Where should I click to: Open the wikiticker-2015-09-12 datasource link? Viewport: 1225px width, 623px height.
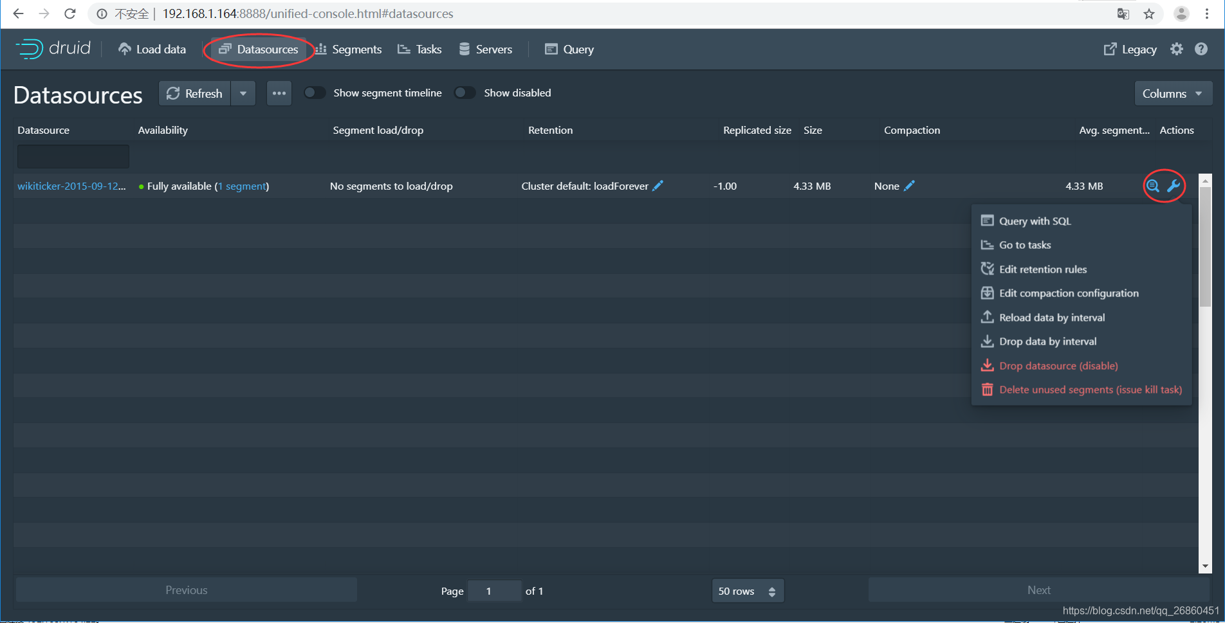pyautogui.click(x=71, y=186)
